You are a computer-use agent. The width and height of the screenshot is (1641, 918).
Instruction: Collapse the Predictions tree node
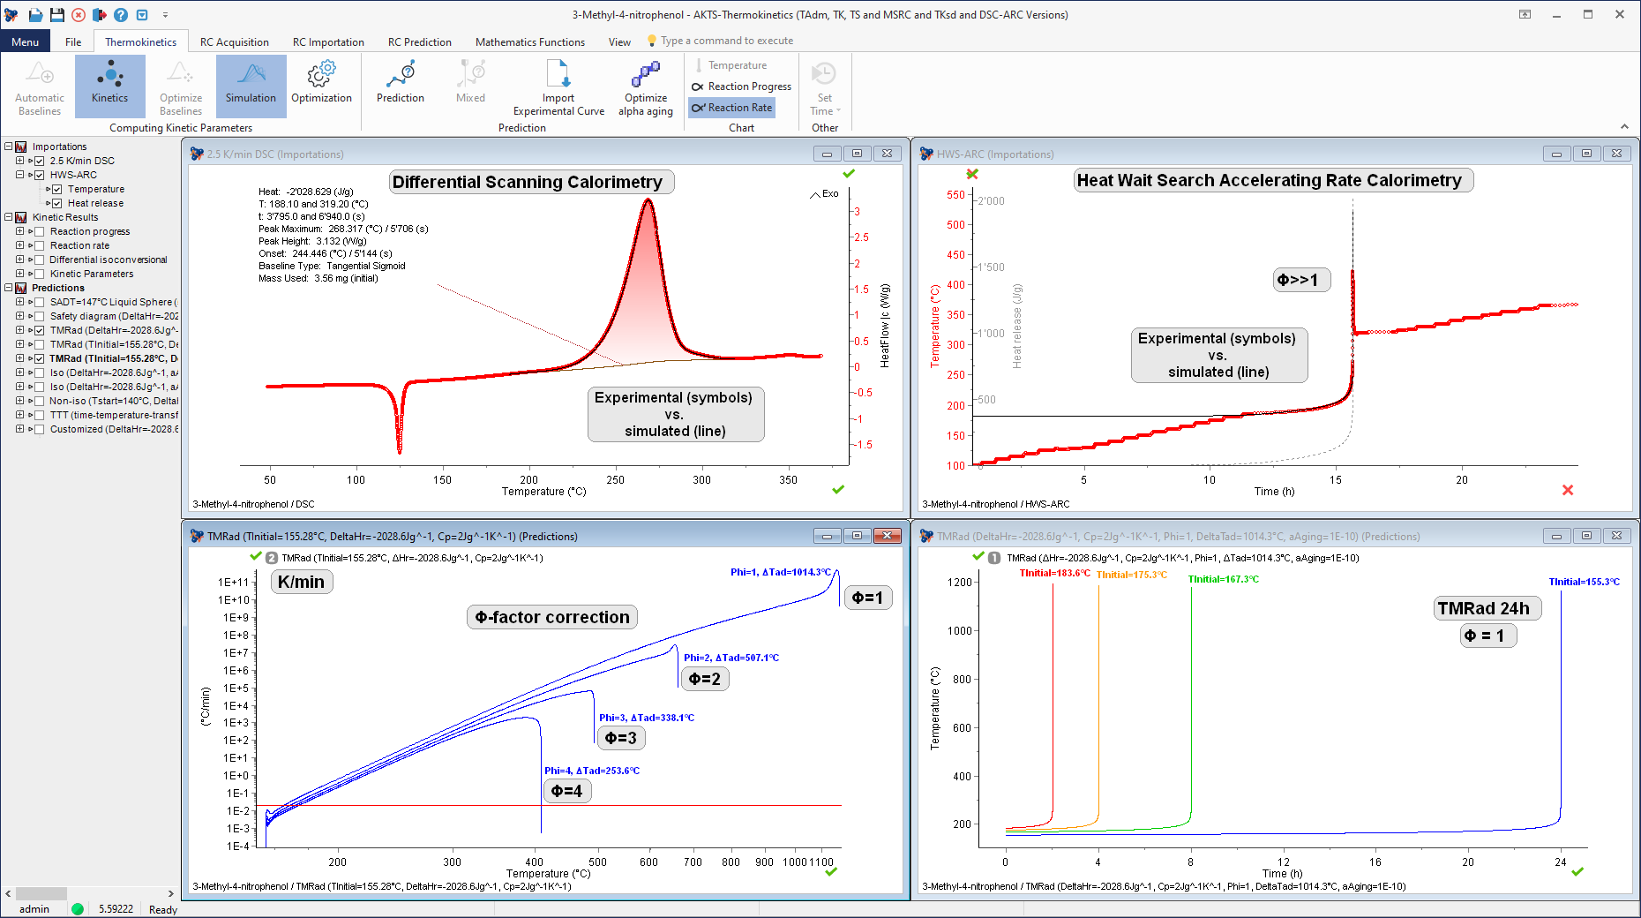click(x=8, y=288)
